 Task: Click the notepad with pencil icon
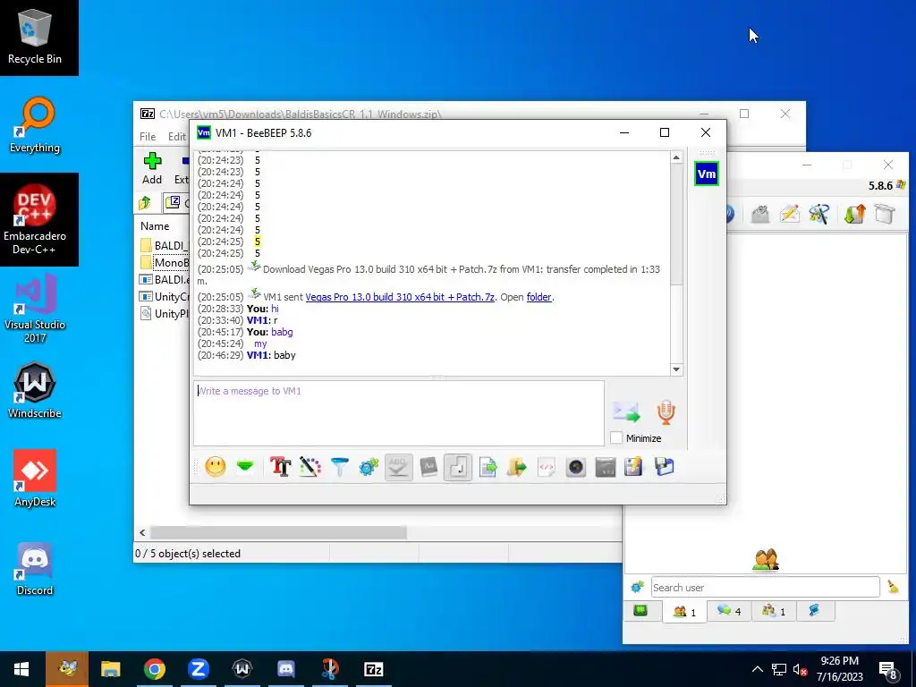tap(634, 467)
